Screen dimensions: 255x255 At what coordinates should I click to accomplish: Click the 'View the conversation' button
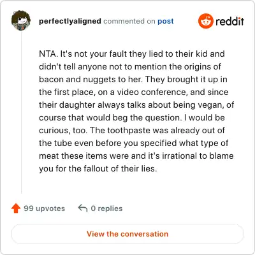(x=127, y=234)
